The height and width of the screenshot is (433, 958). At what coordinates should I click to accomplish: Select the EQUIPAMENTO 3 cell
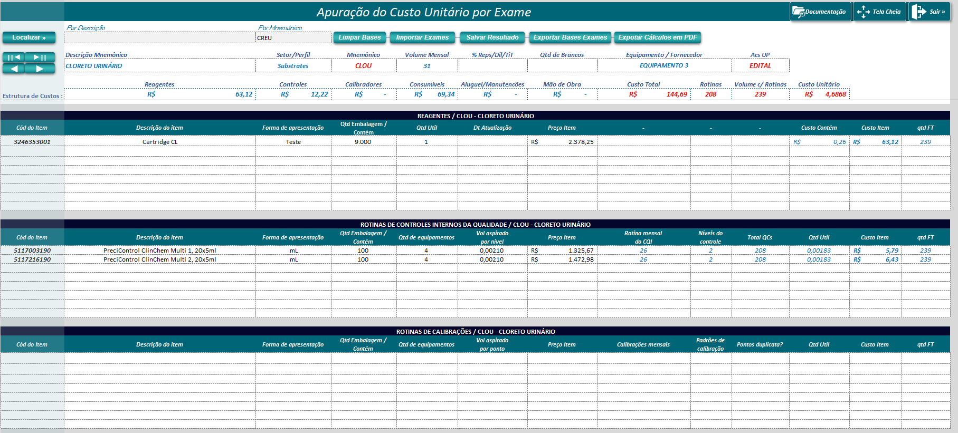664,65
